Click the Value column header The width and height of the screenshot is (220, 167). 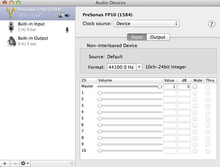[x=170, y=80]
